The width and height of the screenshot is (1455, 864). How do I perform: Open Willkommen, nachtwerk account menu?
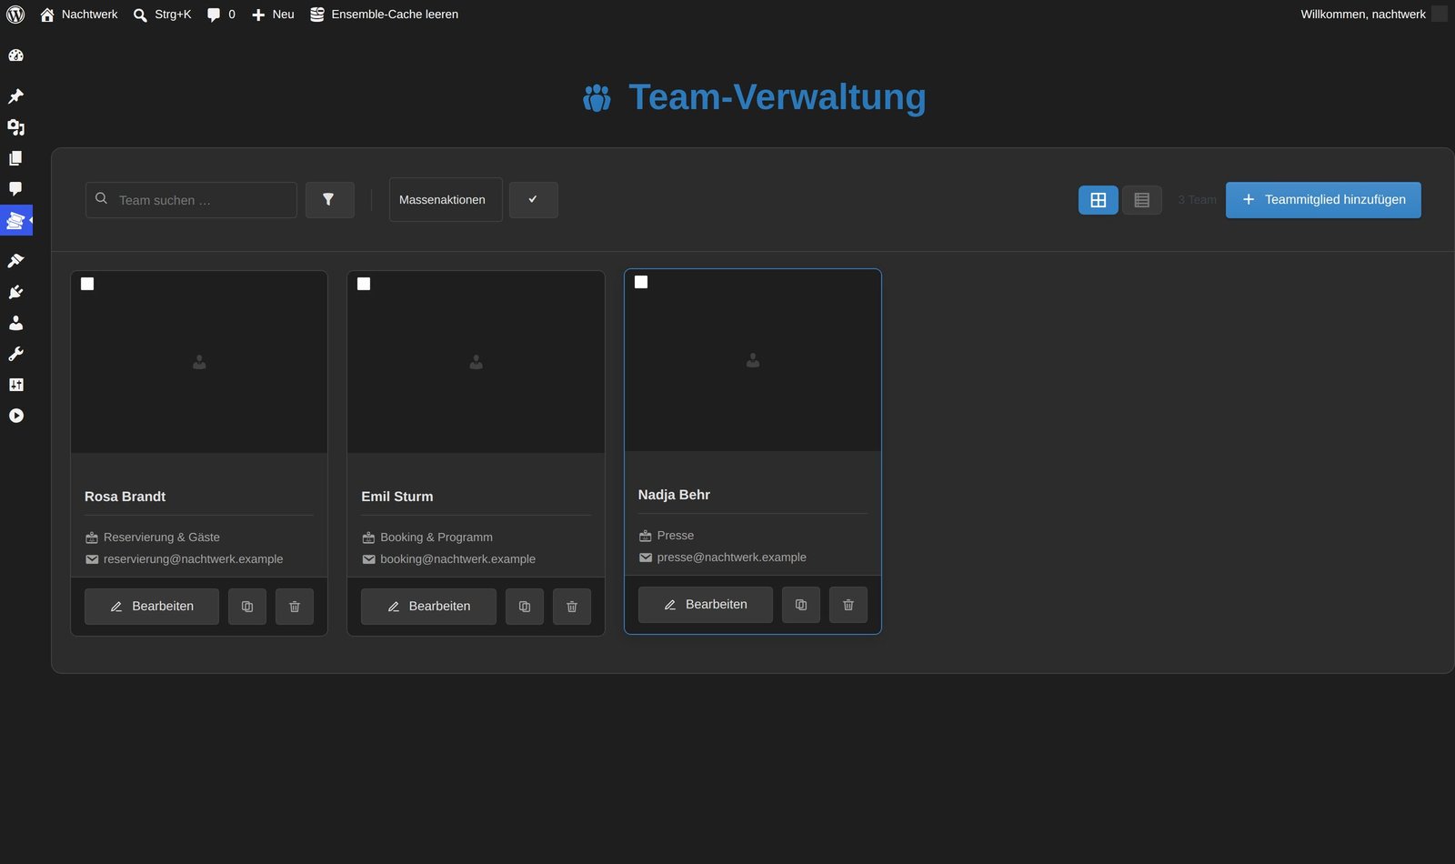point(1372,15)
